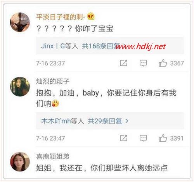This screenshot has height=182, width=194.
Task: Open profile via username 平淡日子裡的刺-
Action: pos(61,17)
